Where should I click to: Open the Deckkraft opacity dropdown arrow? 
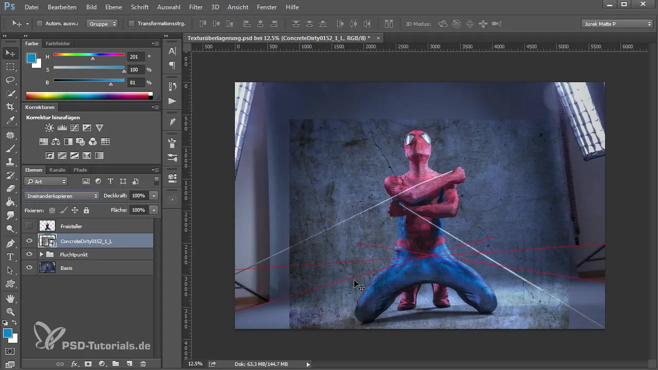pyautogui.click(x=154, y=196)
